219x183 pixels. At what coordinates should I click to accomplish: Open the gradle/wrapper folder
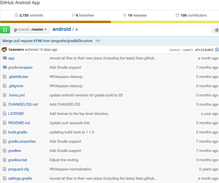(20, 68)
